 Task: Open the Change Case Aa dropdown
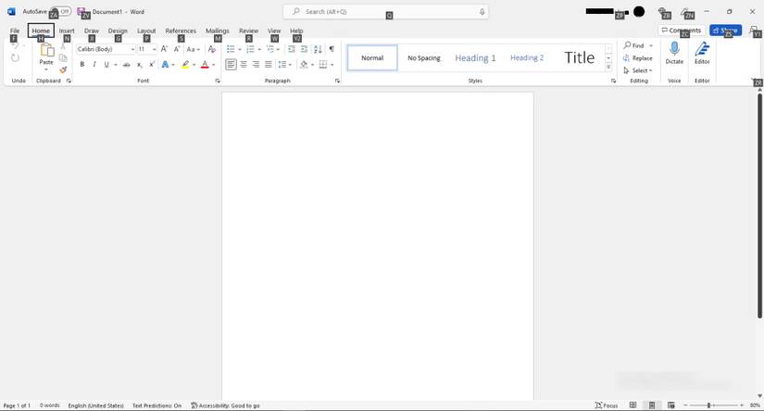(x=193, y=49)
